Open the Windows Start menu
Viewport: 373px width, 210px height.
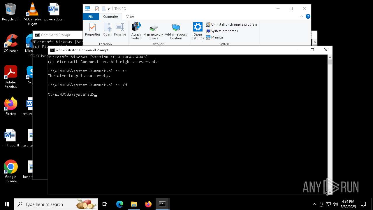tap(7, 204)
